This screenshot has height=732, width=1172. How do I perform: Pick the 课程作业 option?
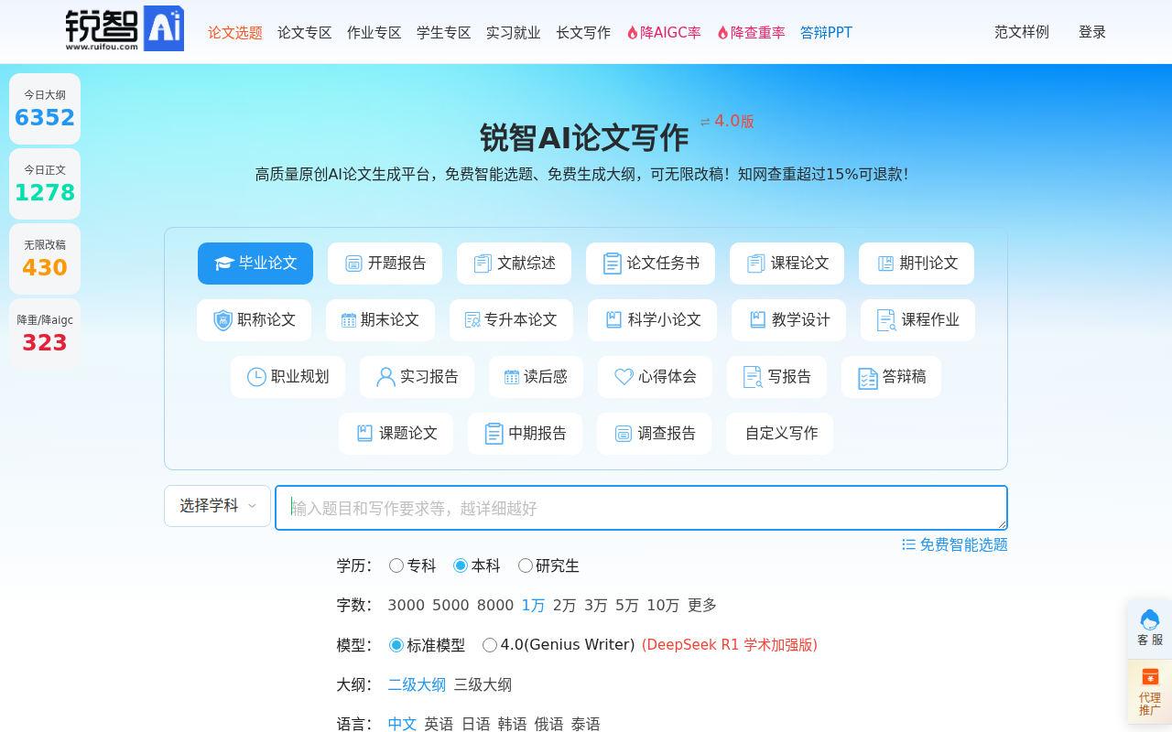pos(917,320)
